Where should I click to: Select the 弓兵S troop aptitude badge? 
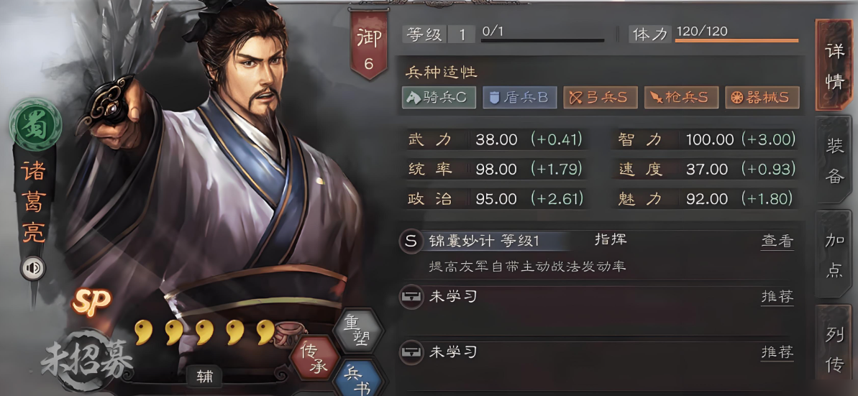click(601, 97)
